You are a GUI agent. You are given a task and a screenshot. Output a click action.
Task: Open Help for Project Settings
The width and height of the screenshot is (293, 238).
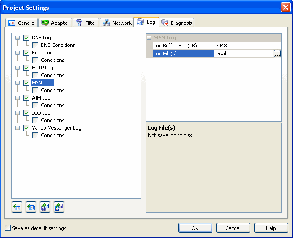[x=271, y=228]
